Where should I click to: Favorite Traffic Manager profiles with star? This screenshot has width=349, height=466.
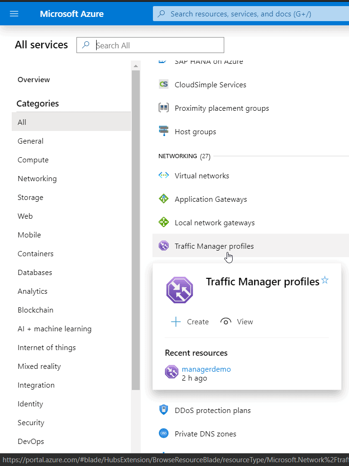[x=325, y=281]
